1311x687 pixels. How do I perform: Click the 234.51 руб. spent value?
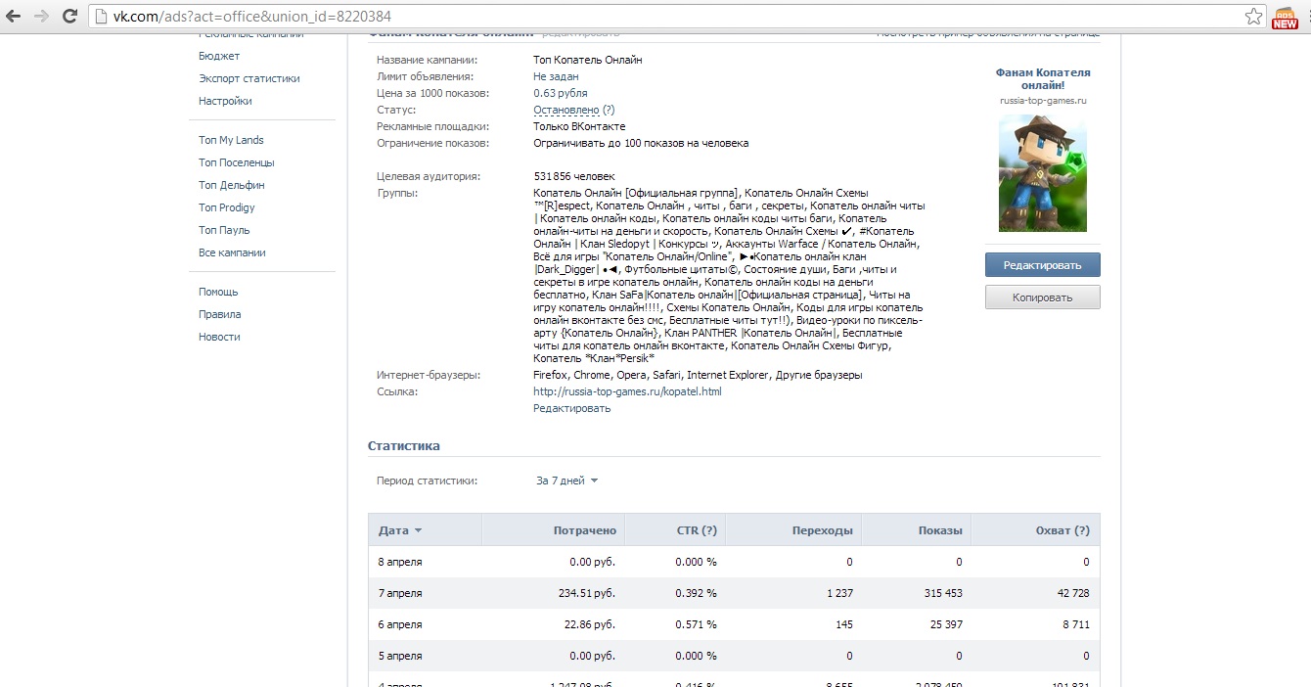(x=586, y=593)
